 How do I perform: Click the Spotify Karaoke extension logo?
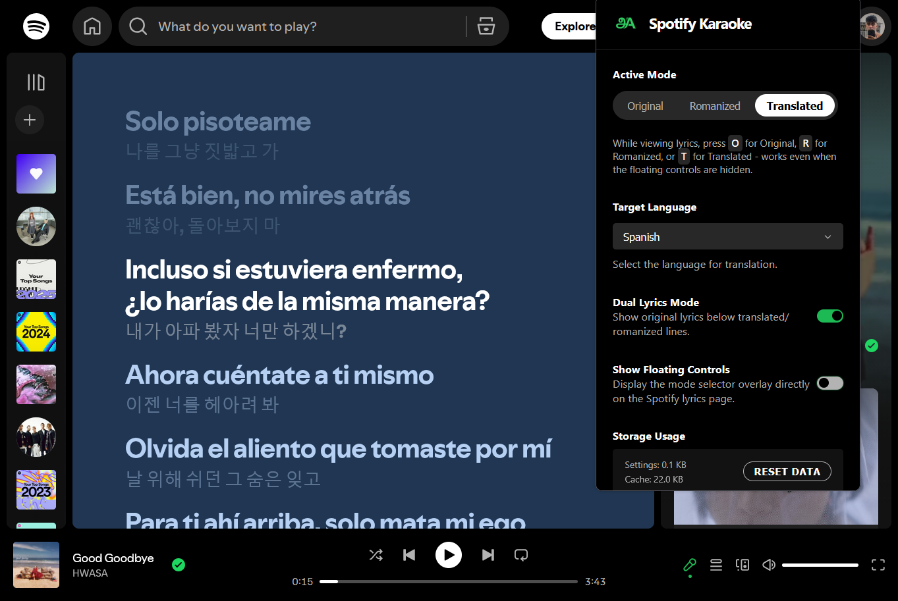(625, 24)
